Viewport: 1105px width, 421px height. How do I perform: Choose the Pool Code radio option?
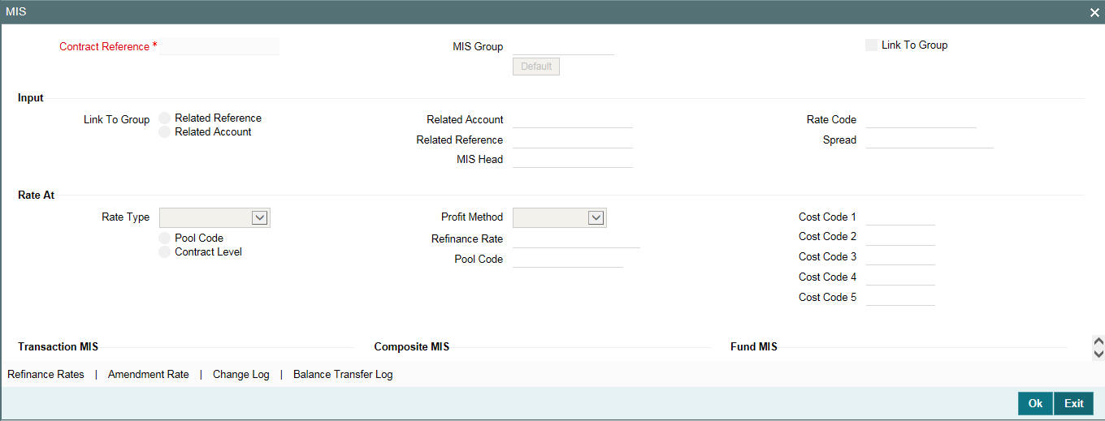(x=165, y=238)
